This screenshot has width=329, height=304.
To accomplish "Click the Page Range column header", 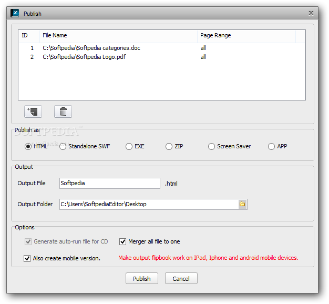I will pyautogui.click(x=246, y=35).
